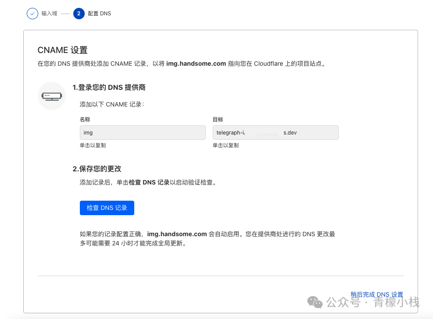Viewport: 433px width, 319px height.
Task: Click the DNS provider device icon
Action: [52, 96]
